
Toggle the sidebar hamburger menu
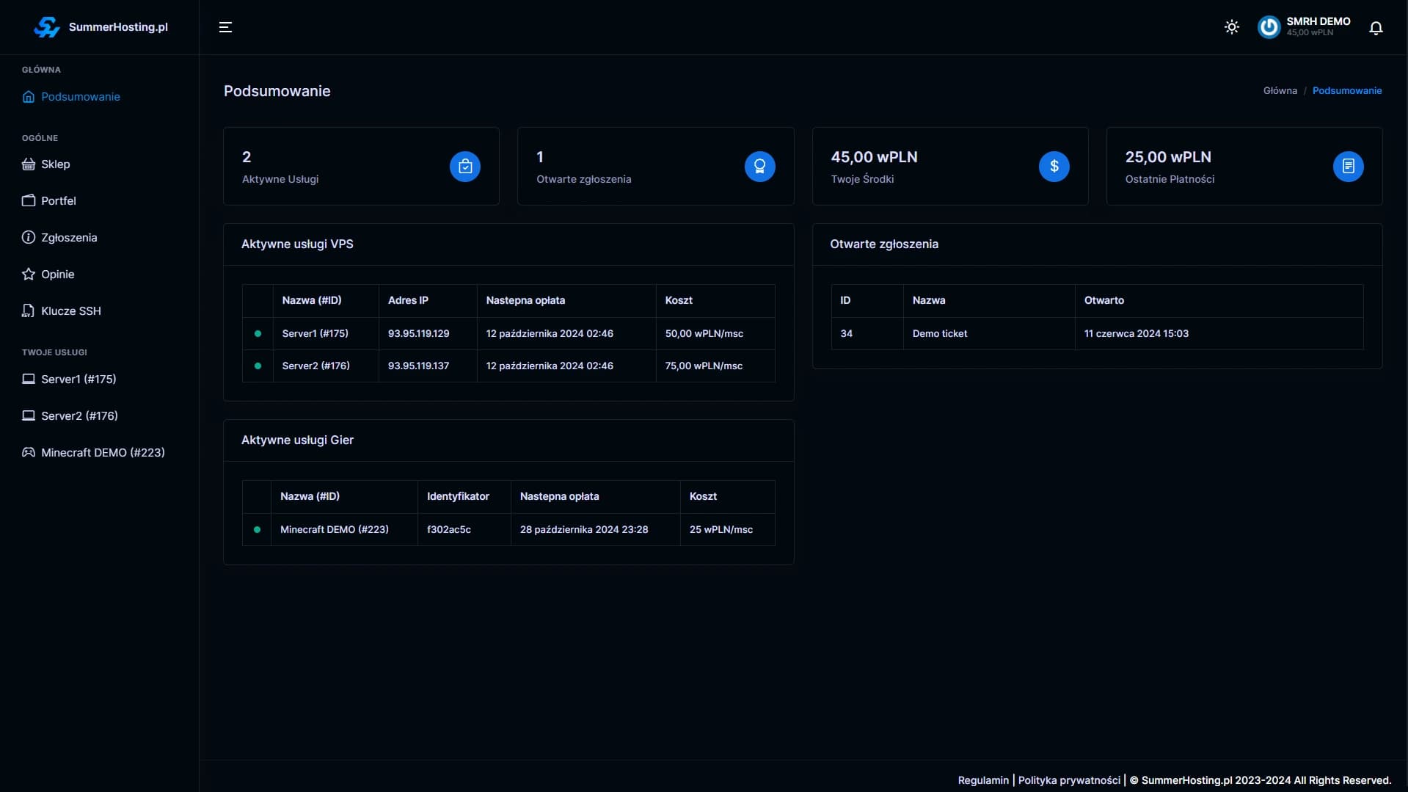225,27
